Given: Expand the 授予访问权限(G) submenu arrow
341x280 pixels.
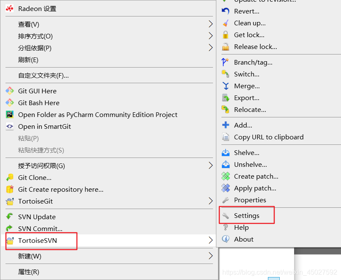Looking at the screenshot, I should click(210, 166).
